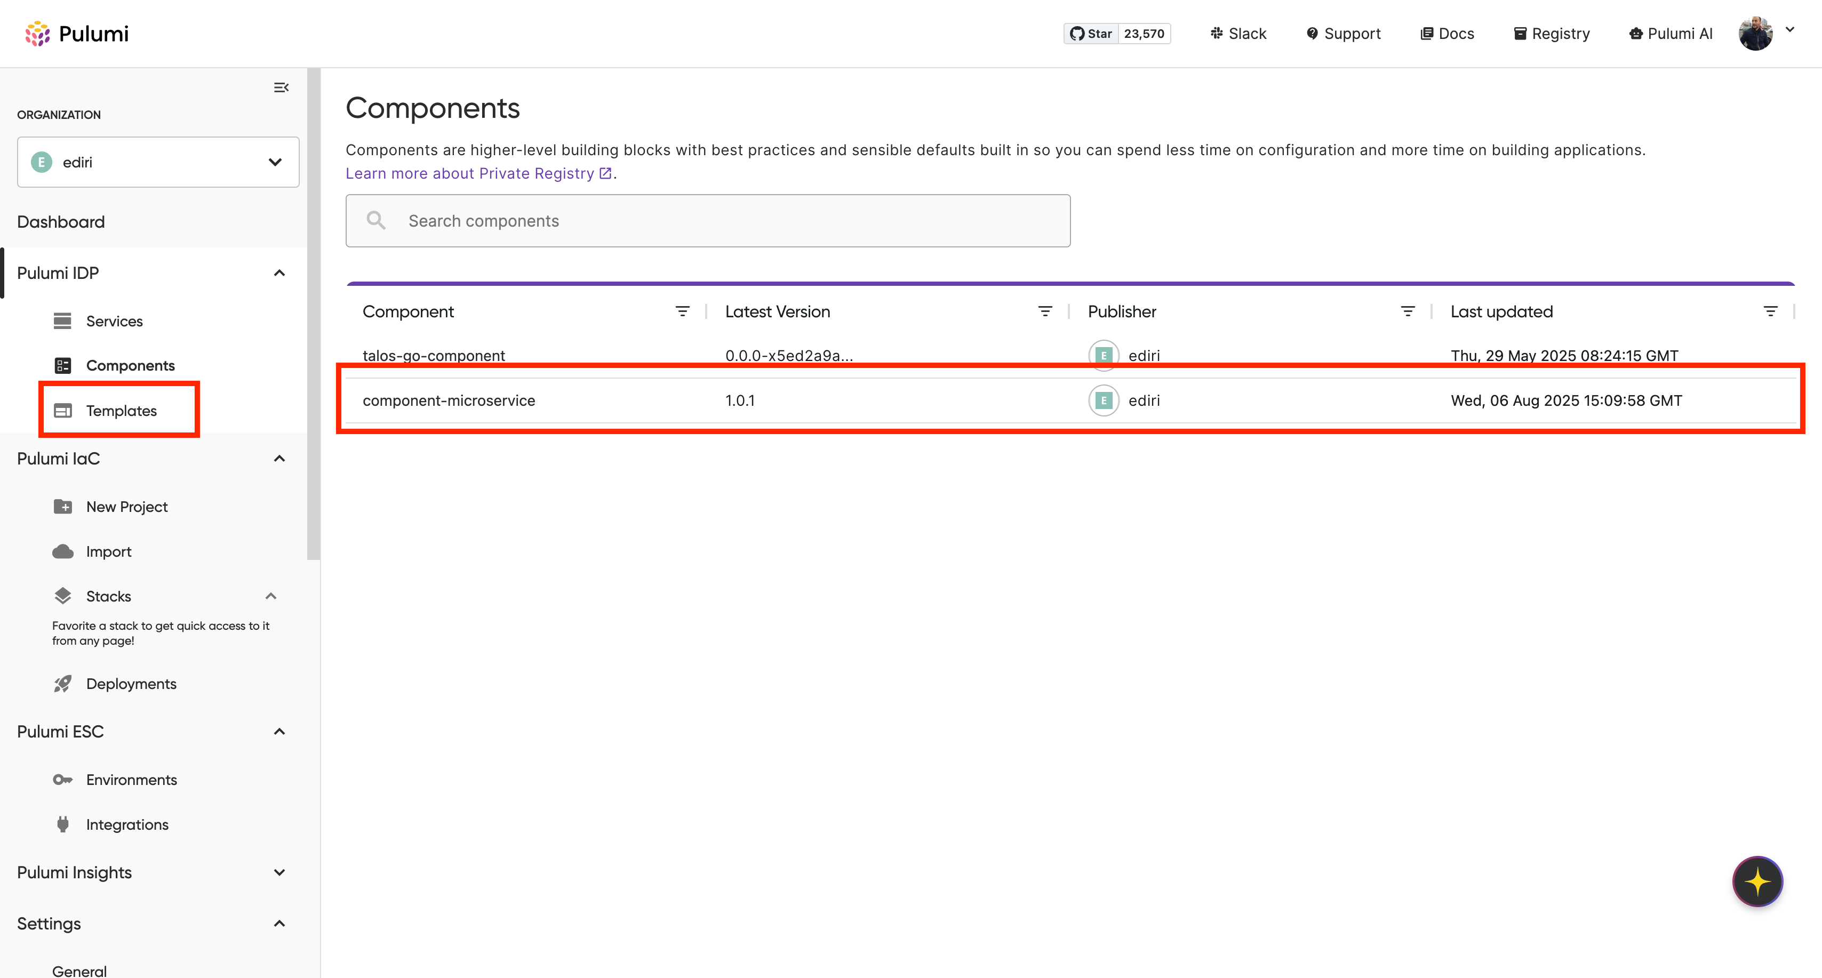Open General settings in the sidebar
The height and width of the screenshot is (978, 1822).
[x=79, y=971]
